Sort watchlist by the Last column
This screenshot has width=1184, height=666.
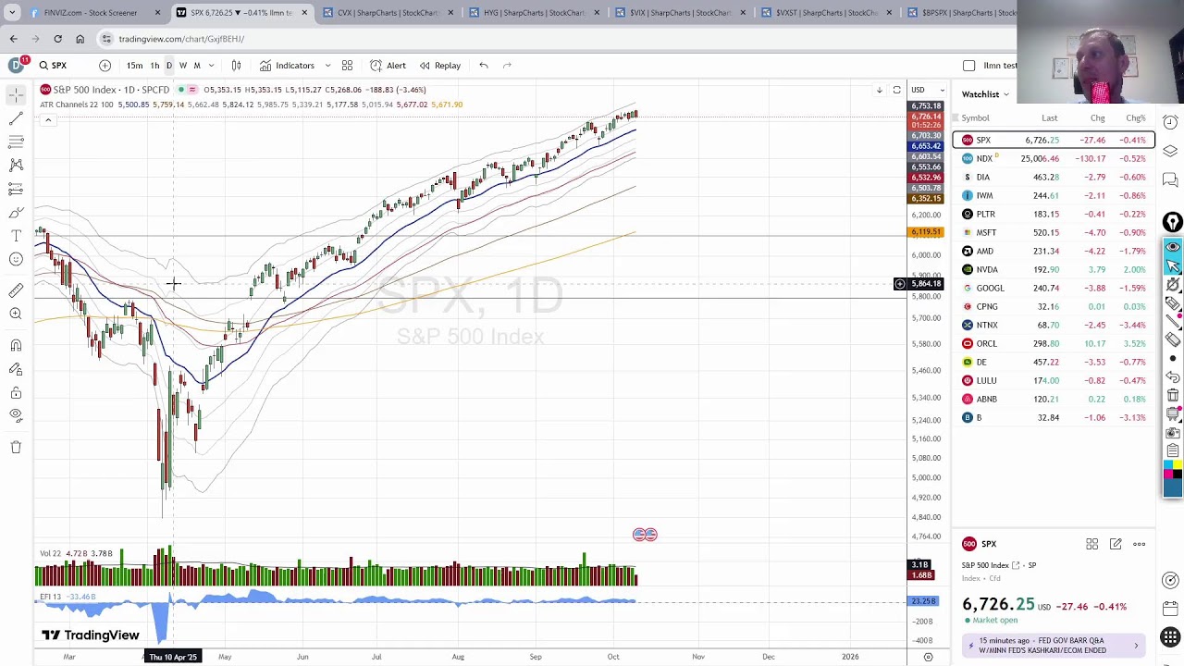[x=1049, y=118]
